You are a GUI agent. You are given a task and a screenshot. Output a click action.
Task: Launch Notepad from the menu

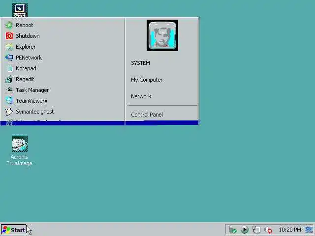tap(63, 68)
